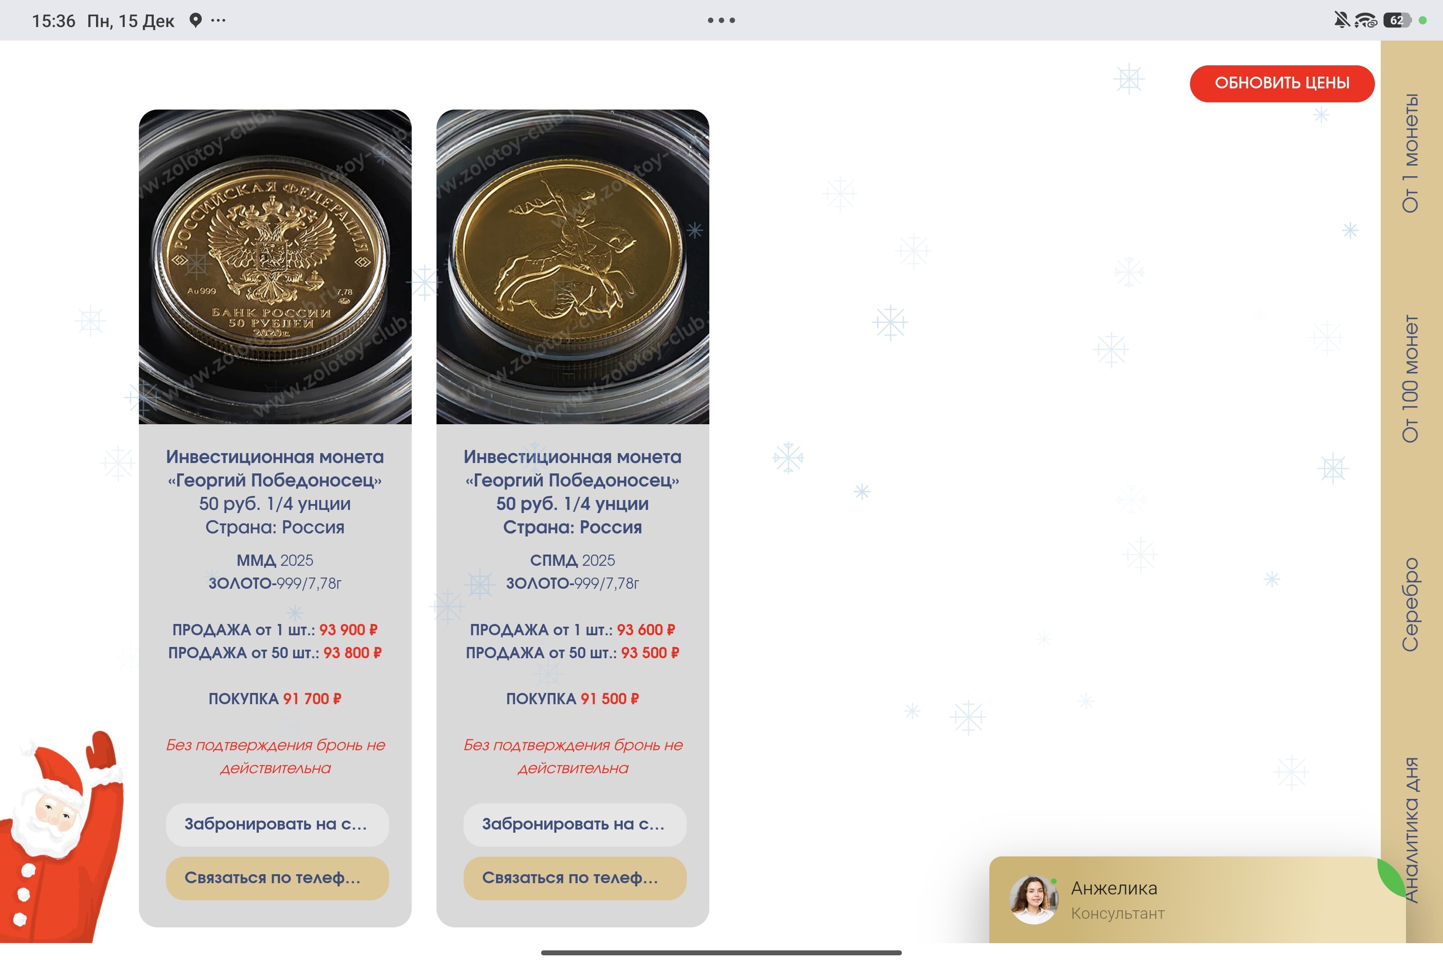Image resolution: width=1443 pixels, height=963 pixels.
Task: Open the Аналитика дня side tab
Action: coord(1412,830)
